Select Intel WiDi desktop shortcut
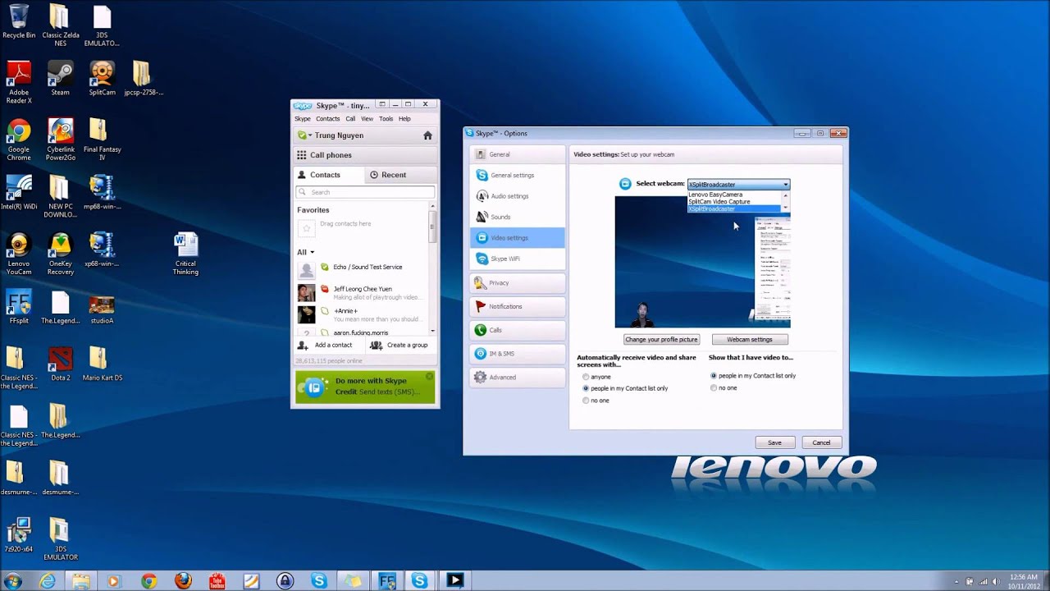This screenshot has height=591, width=1050. coord(19,193)
